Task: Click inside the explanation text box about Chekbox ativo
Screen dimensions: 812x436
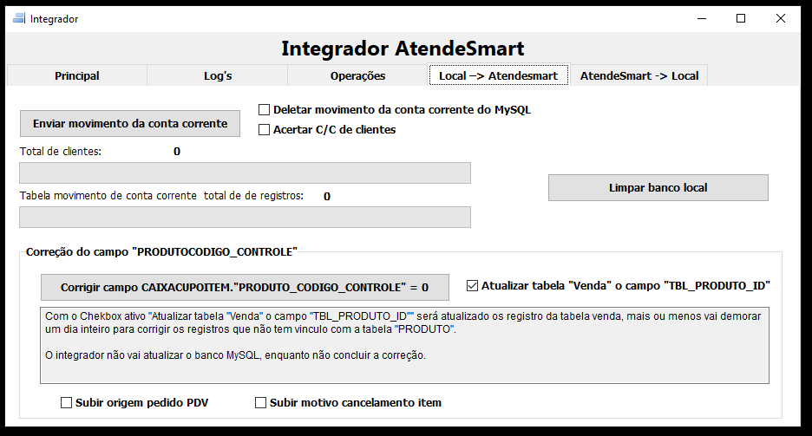Action: 404,346
